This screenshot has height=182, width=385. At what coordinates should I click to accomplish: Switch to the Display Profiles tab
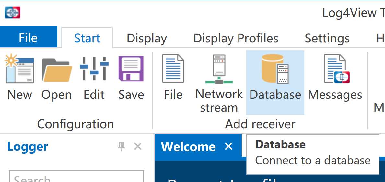pyautogui.click(x=236, y=38)
